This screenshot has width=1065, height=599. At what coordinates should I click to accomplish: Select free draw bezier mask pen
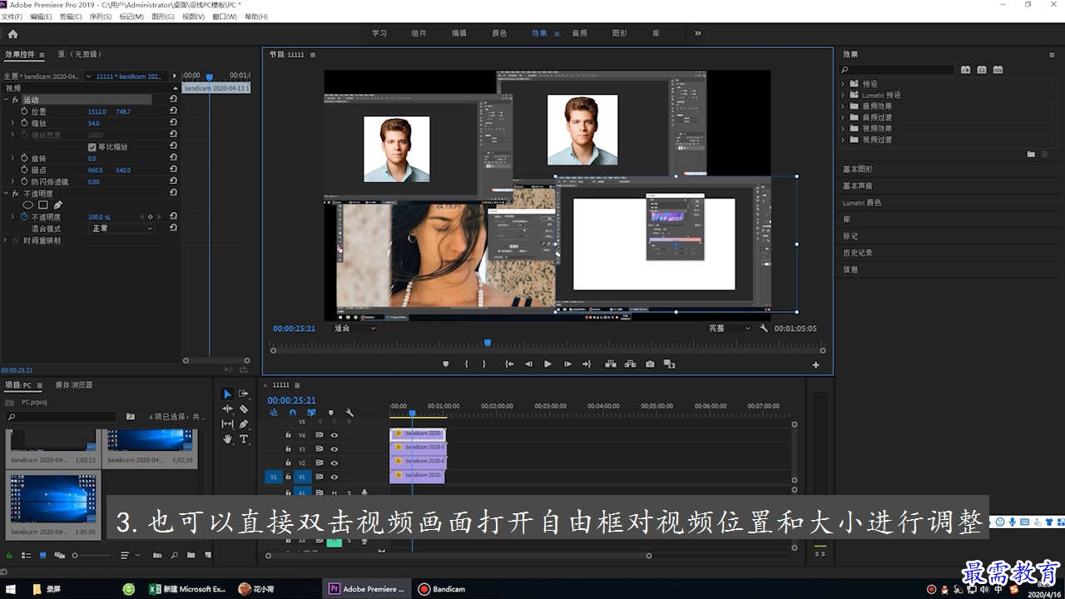[x=58, y=205]
